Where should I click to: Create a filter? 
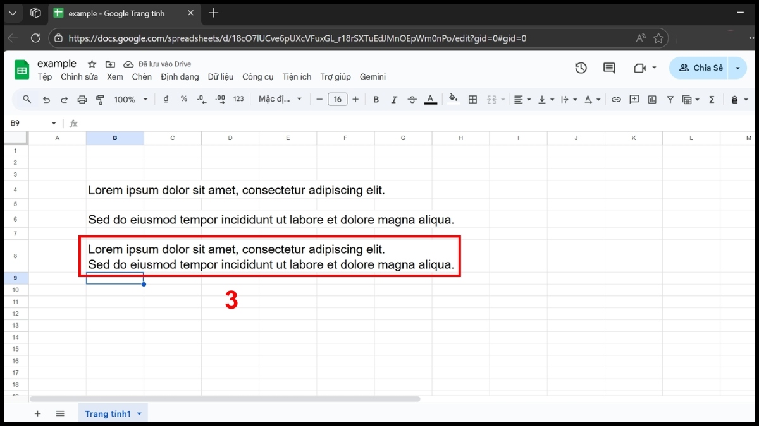coord(670,100)
